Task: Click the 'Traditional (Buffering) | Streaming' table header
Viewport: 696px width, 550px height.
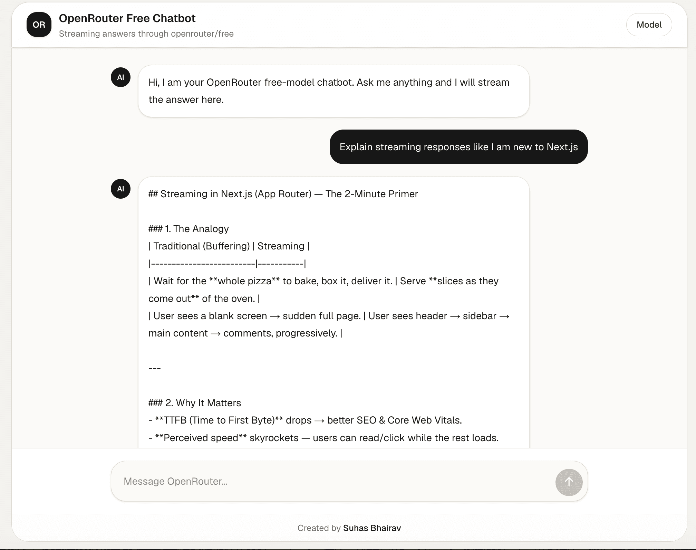Action: click(229, 246)
